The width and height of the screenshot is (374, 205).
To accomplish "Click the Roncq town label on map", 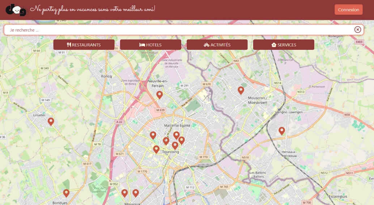I will tap(106, 76).
